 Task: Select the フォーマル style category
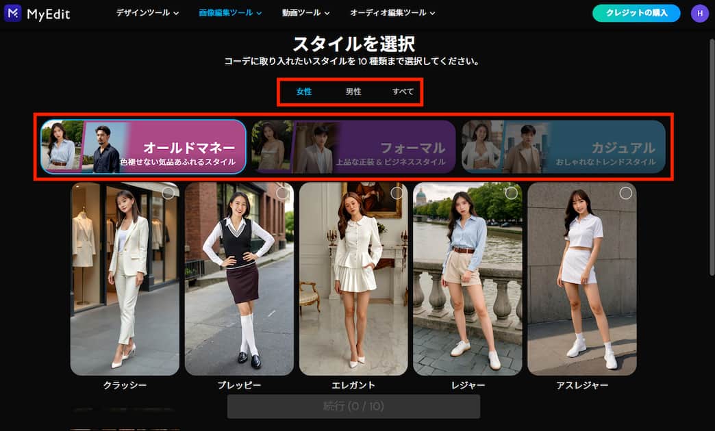(353, 146)
